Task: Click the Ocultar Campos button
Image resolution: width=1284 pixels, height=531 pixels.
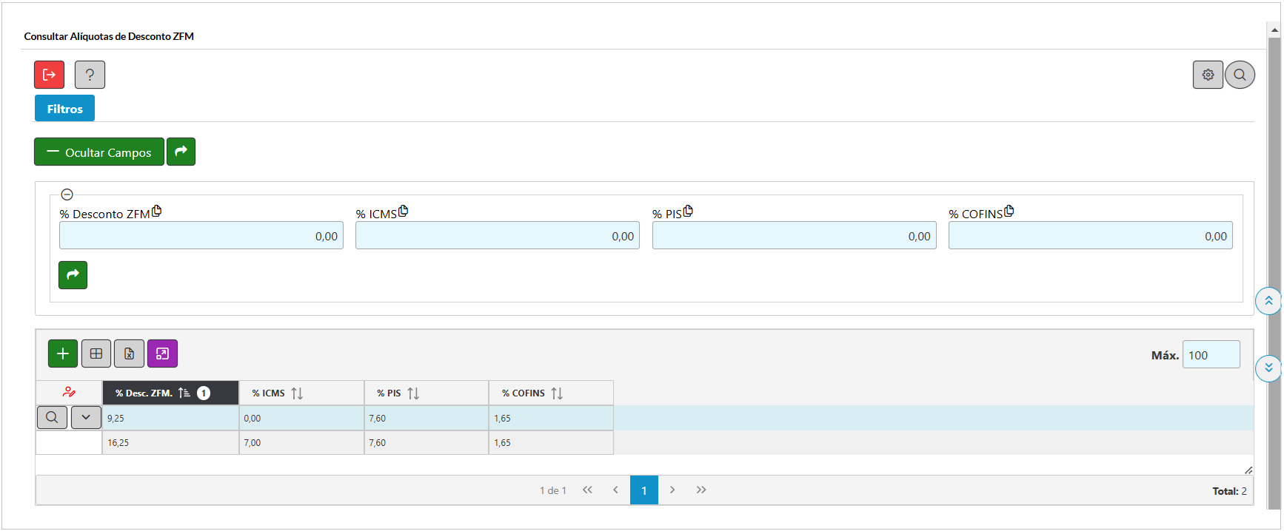Action: [x=99, y=152]
